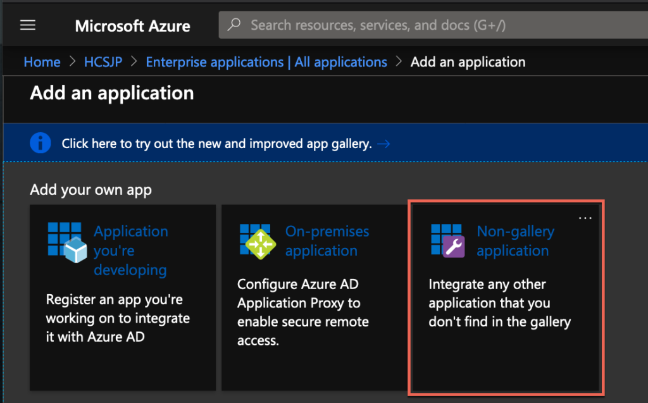Screen dimensions: 648x403
Task: Select On-premises application title
Action: click(x=327, y=241)
